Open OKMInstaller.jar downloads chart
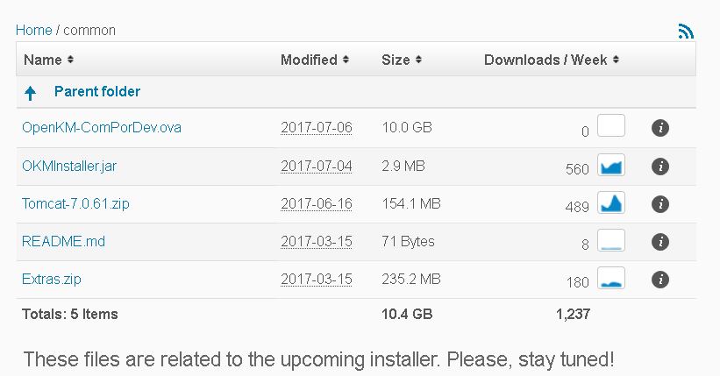The width and height of the screenshot is (720, 376). (610, 165)
